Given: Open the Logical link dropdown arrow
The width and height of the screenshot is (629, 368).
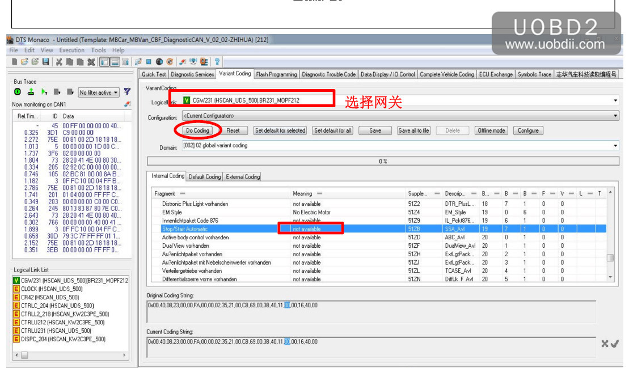Looking at the screenshot, I should (615, 100).
